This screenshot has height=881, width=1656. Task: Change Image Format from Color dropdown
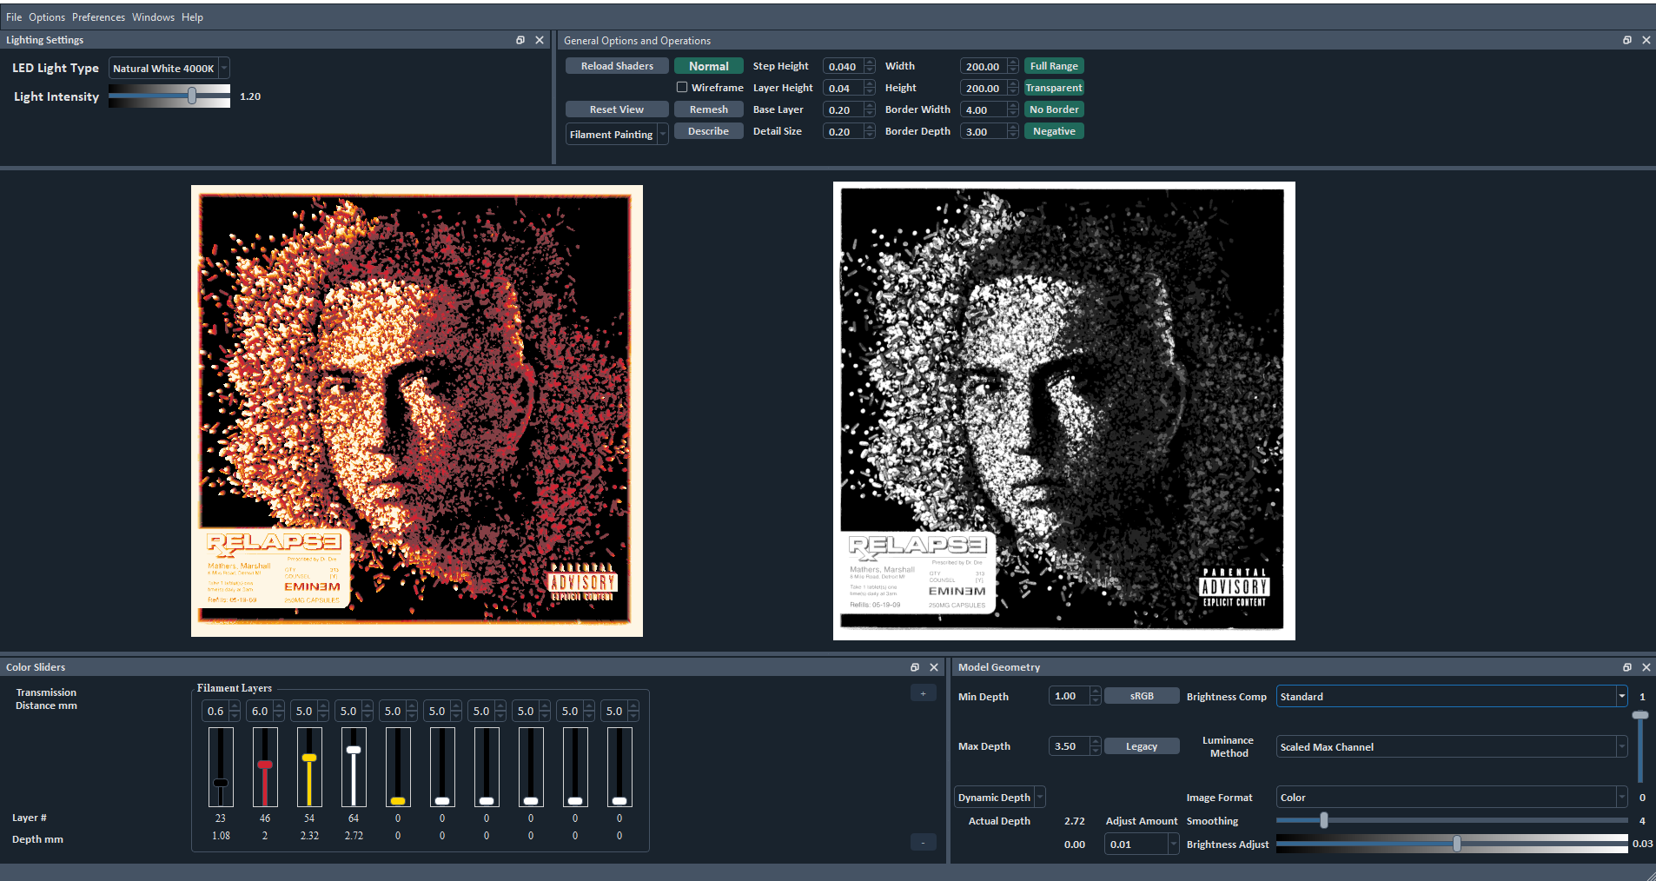pyautogui.click(x=1448, y=797)
